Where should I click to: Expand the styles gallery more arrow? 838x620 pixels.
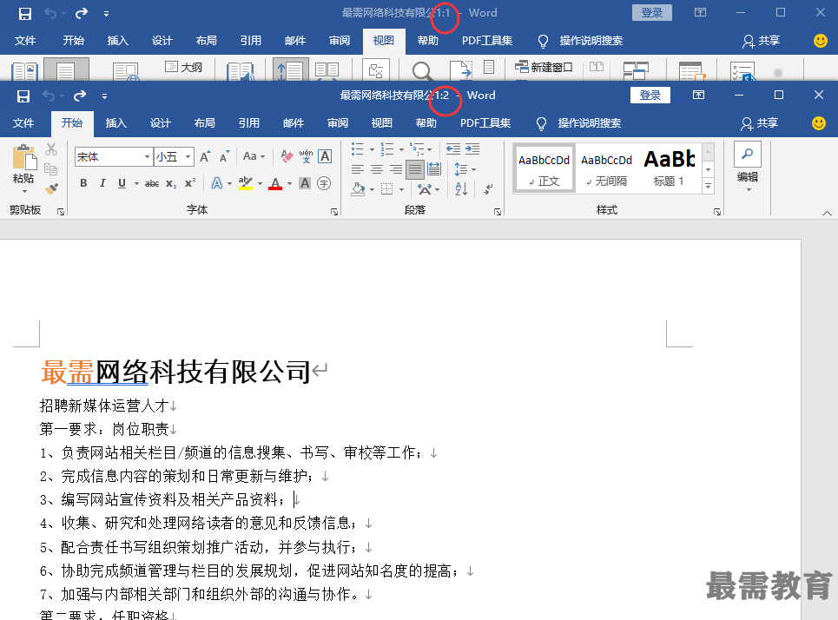click(x=708, y=186)
